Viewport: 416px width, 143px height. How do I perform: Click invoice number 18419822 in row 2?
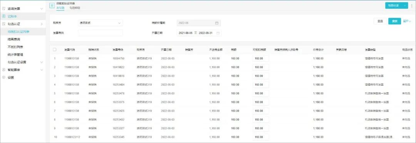[119, 67]
